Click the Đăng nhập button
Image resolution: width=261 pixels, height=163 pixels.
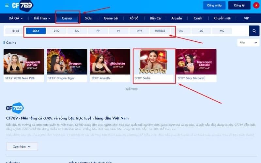tap(214, 5)
